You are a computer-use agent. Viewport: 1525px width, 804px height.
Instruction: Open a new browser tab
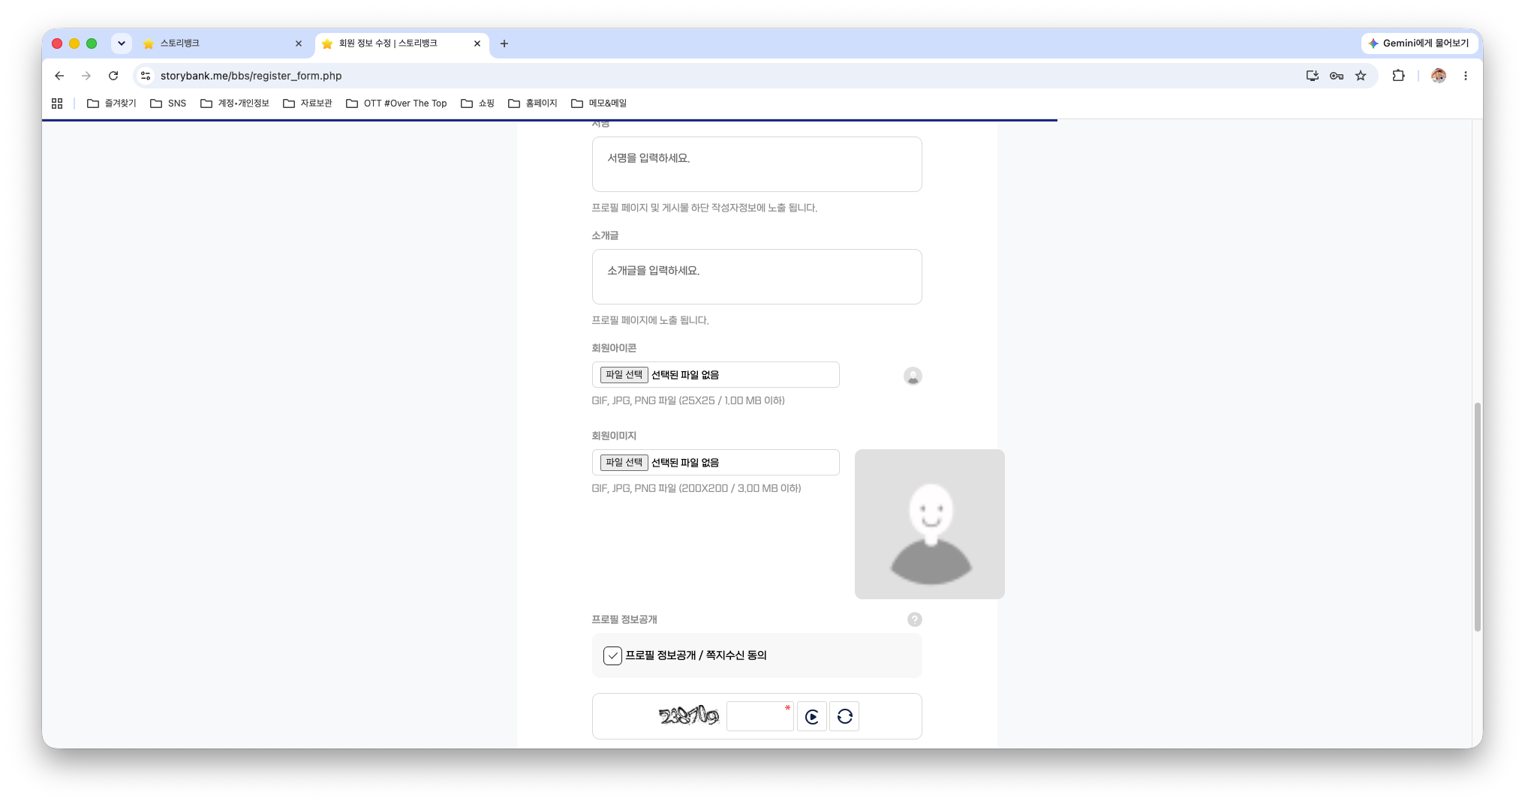tap(504, 43)
